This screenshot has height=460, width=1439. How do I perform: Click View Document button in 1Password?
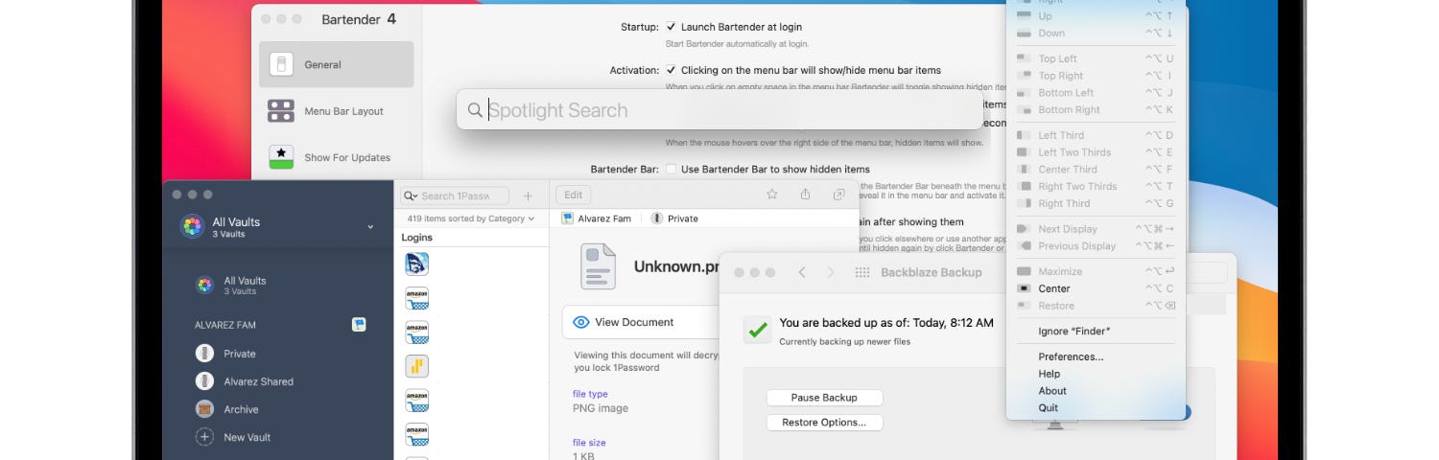pyautogui.click(x=641, y=322)
